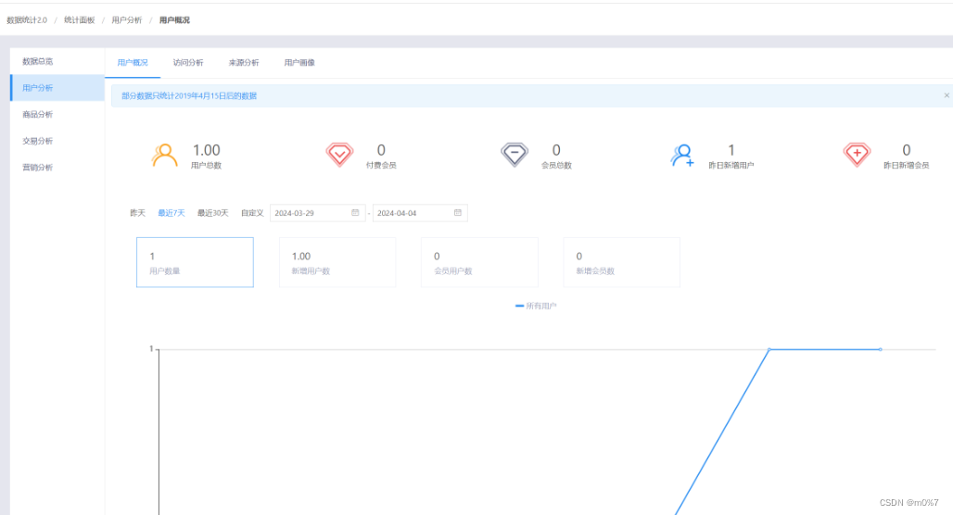Click the blue new user plus icon
This screenshot has height=515, width=953.
point(682,156)
